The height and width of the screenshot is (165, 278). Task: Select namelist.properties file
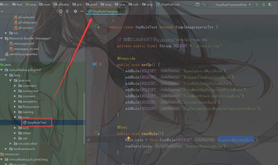pos(21,54)
